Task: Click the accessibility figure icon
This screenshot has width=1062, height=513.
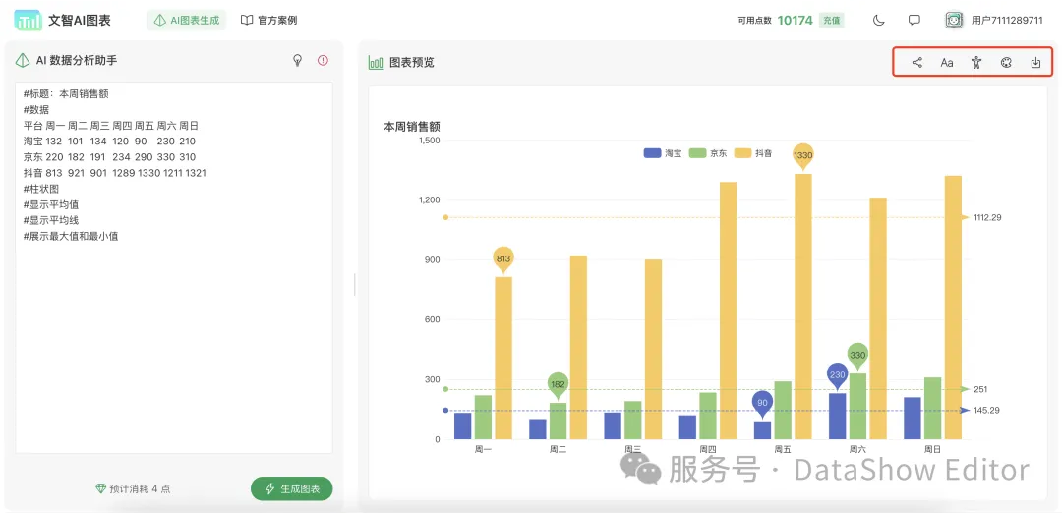Action: point(976,63)
